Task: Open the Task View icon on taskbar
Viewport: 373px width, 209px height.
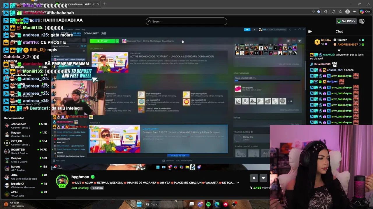Action: (x=191, y=204)
